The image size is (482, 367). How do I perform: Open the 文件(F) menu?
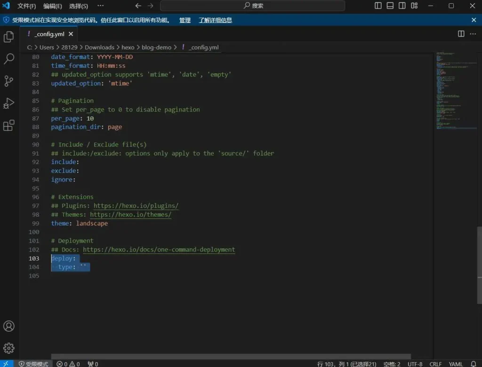coord(27,6)
